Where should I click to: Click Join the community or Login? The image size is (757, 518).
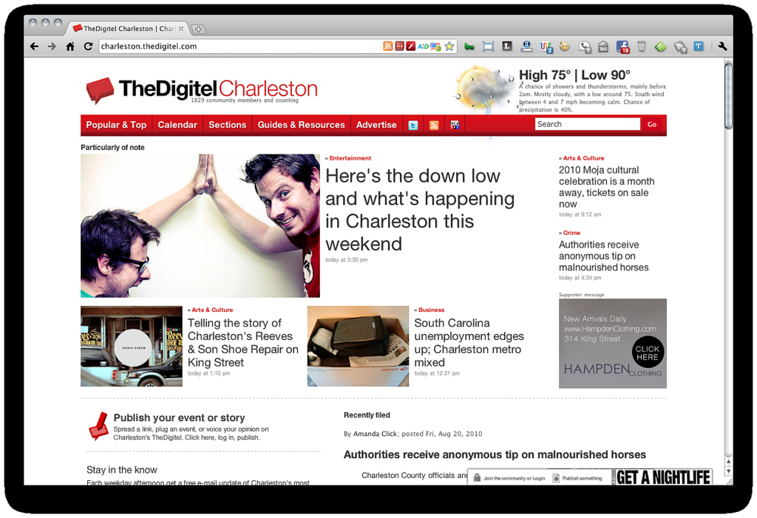[509, 478]
